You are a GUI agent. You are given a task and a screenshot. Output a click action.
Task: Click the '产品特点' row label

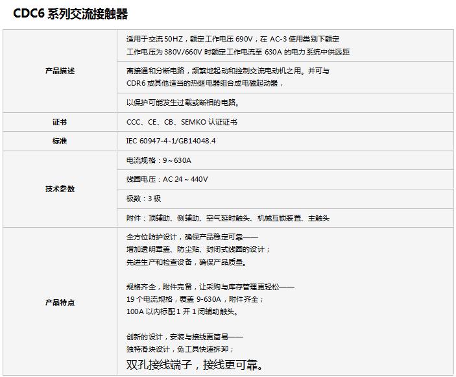[x=60, y=302]
